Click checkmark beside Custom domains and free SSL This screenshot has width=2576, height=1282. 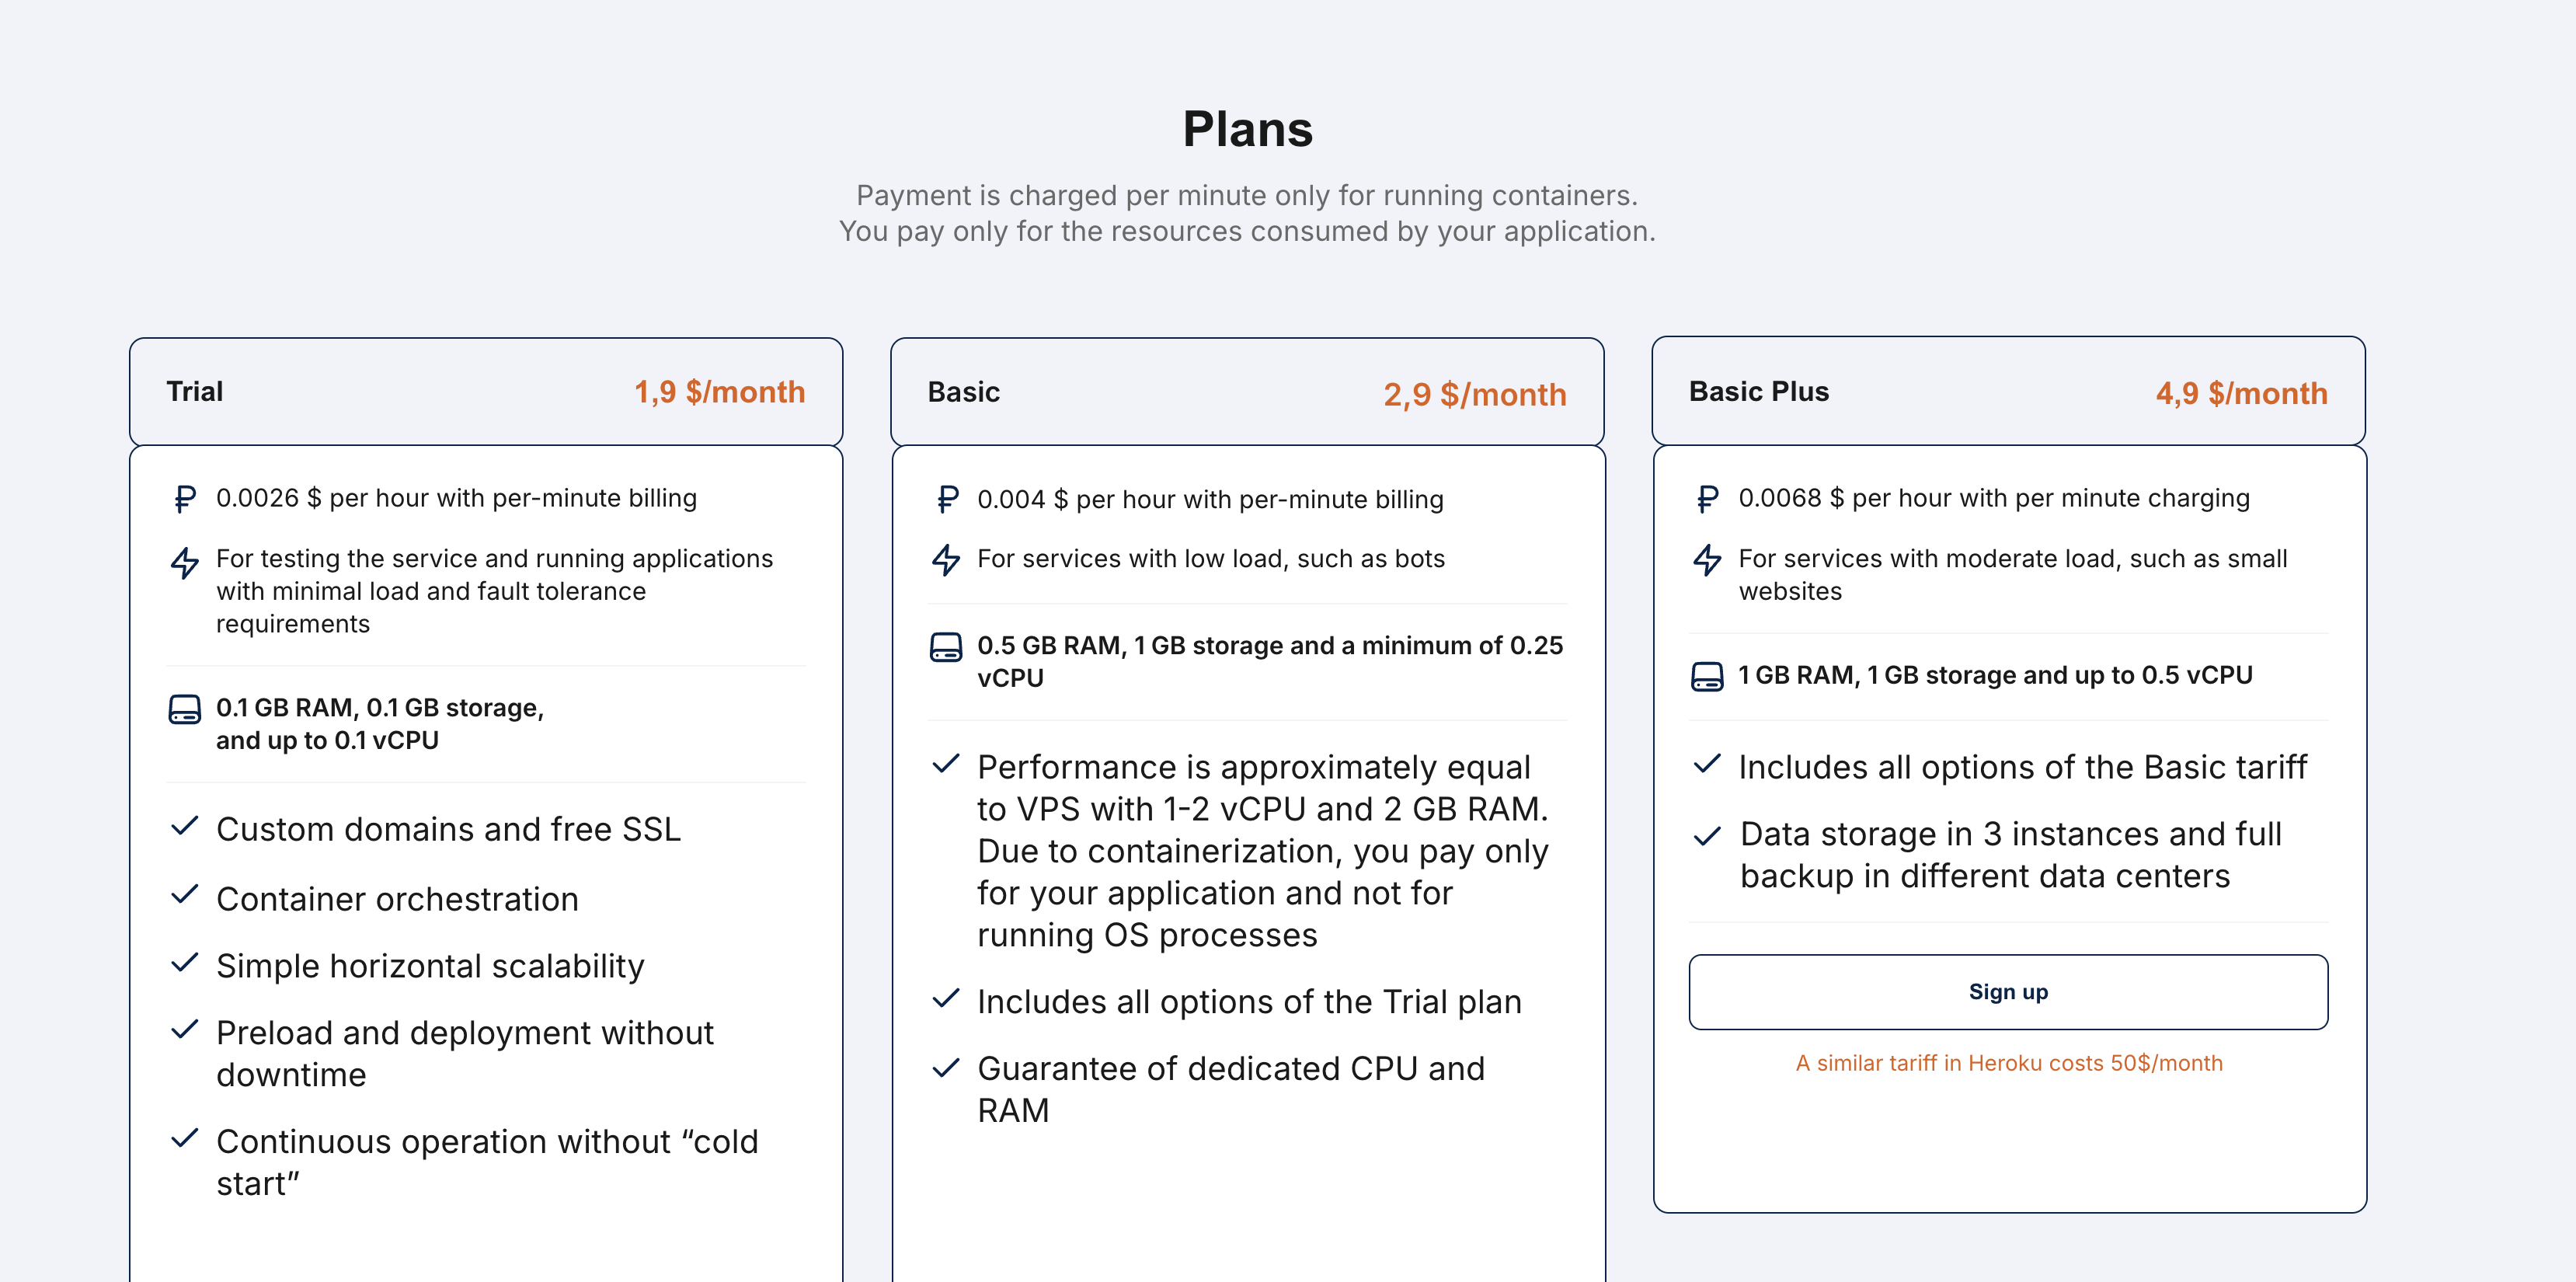point(185,827)
